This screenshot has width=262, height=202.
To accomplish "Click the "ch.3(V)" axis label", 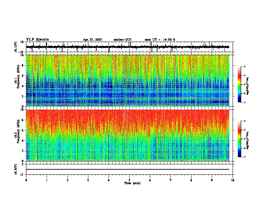I will click(x=16, y=169).
